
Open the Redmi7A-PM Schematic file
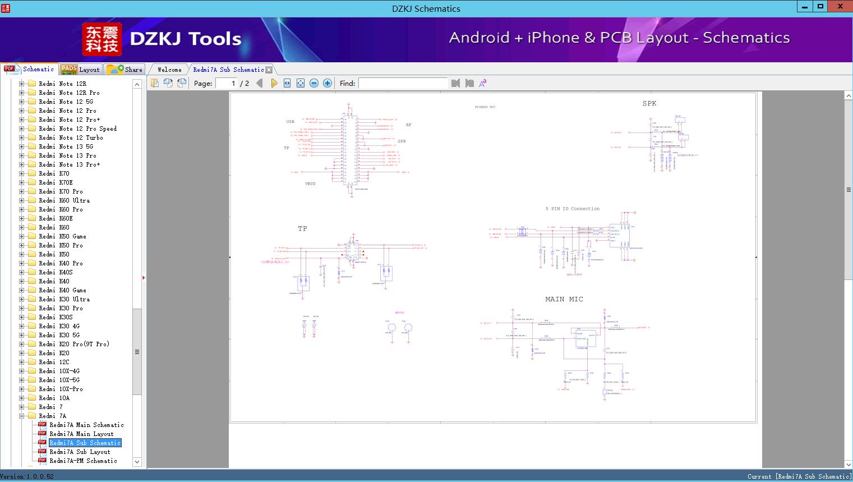tap(82, 461)
